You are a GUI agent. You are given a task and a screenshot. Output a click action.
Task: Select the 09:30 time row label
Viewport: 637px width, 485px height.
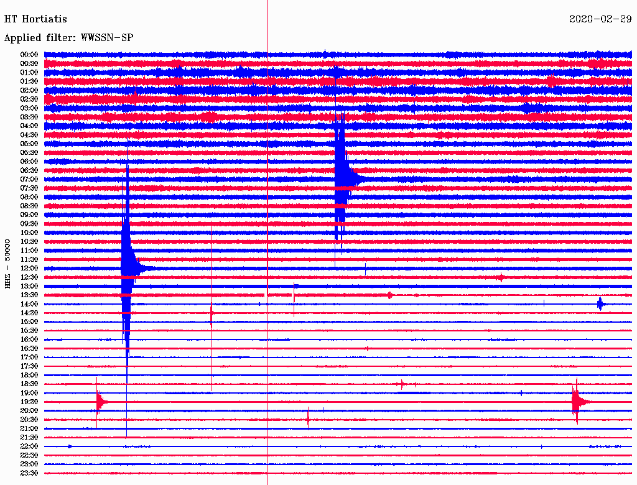tap(29, 224)
